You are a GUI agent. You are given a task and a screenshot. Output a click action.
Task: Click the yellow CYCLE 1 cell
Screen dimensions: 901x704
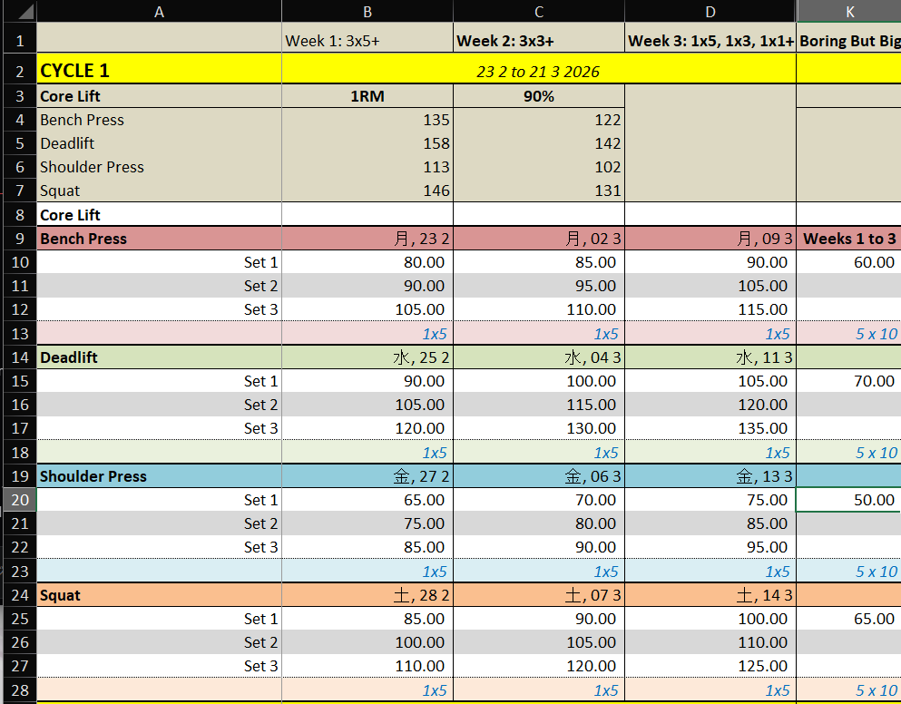point(159,71)
